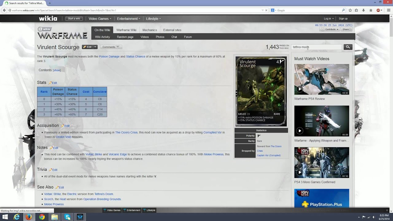Open the URL bar history dropdown arrow

point(263,10)
